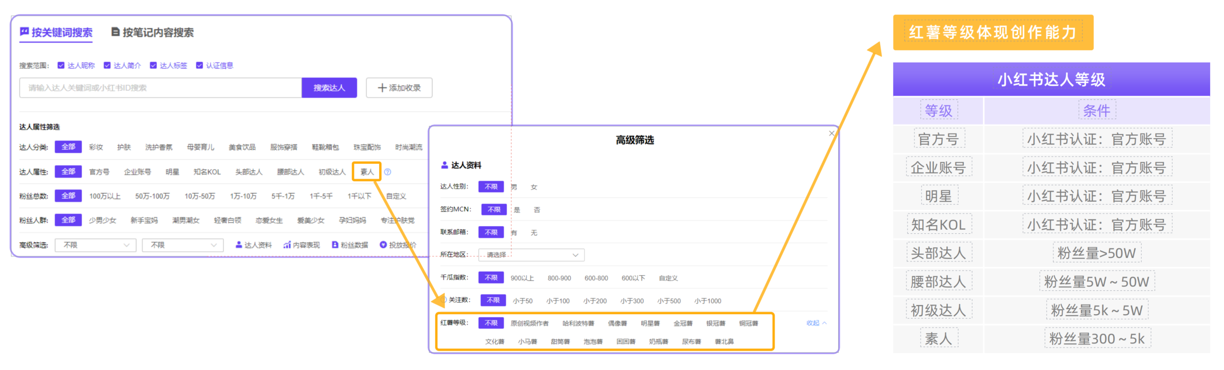This screenshot has height=370, width=1224.
Task: Open the first 高级筛选 不限 dropdown
Action: (x=96, y=245)
